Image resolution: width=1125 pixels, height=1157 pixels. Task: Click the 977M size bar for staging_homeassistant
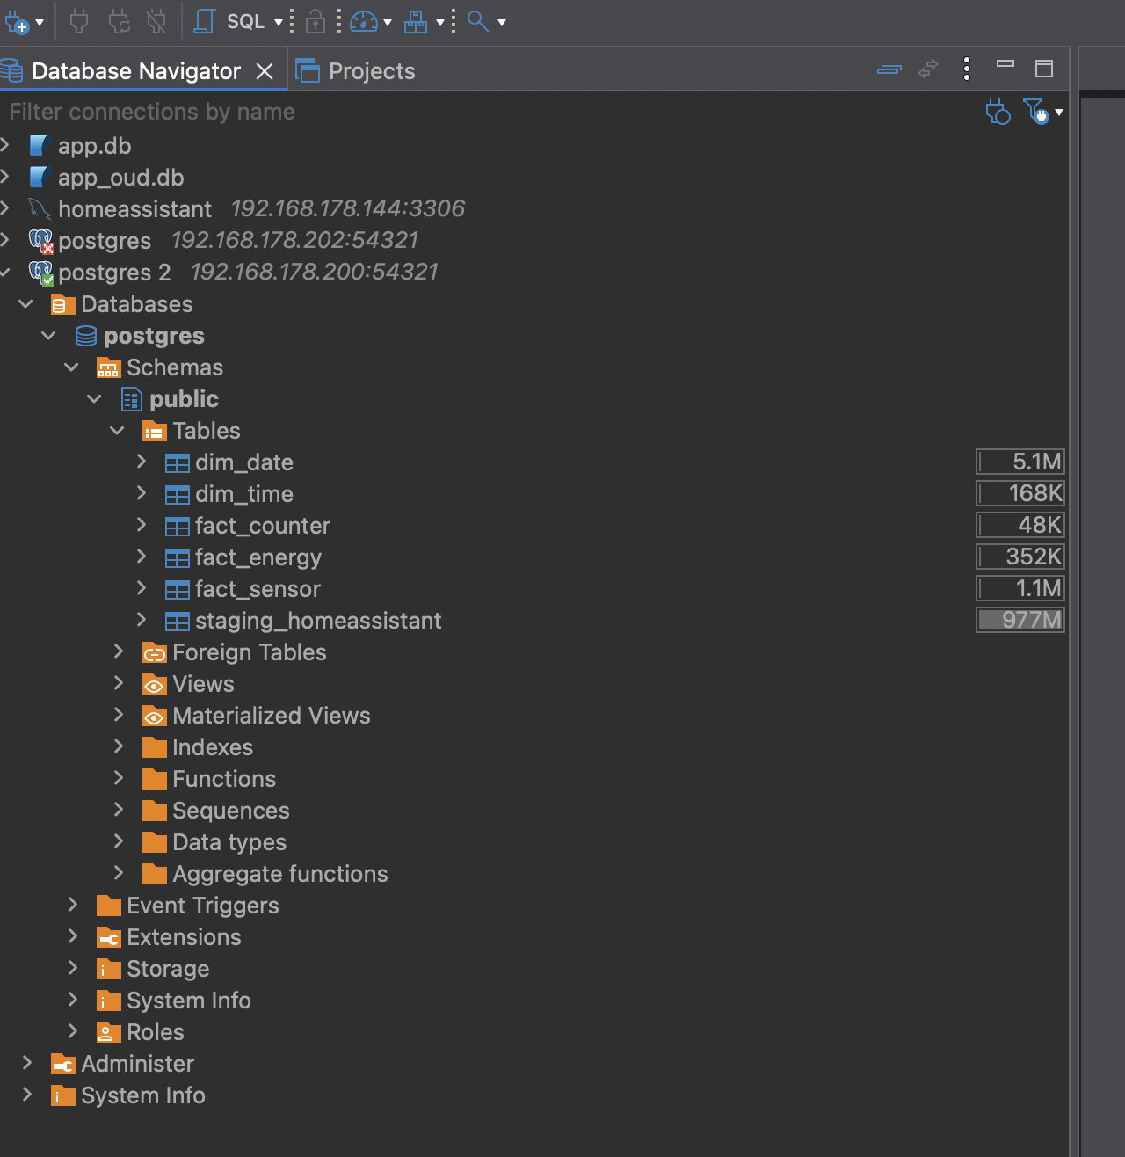[1020, 620]
